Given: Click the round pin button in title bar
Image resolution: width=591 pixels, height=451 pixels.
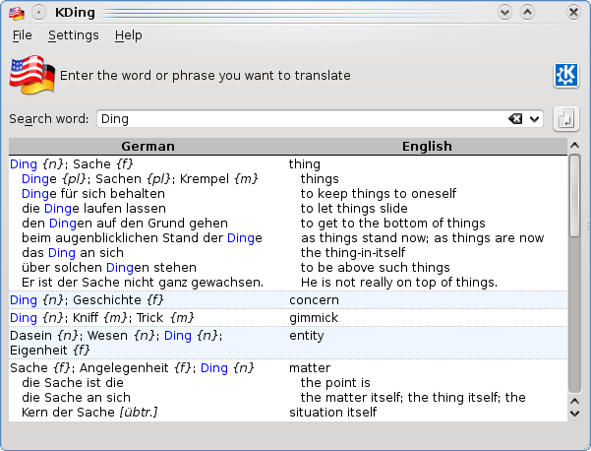Looking at the screenshot, I should click(38, 13).
